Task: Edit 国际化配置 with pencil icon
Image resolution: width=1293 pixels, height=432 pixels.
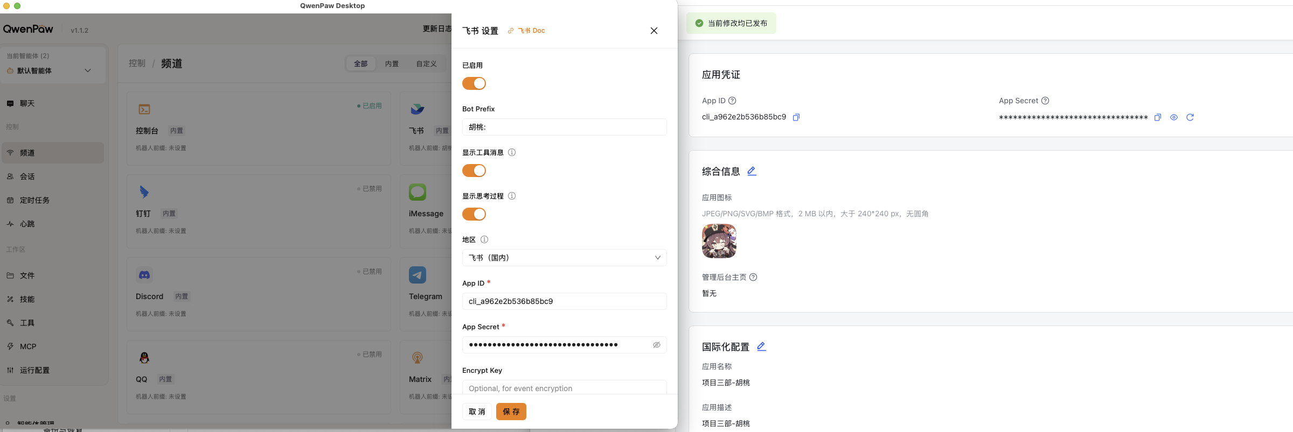Action: [761, 346]
